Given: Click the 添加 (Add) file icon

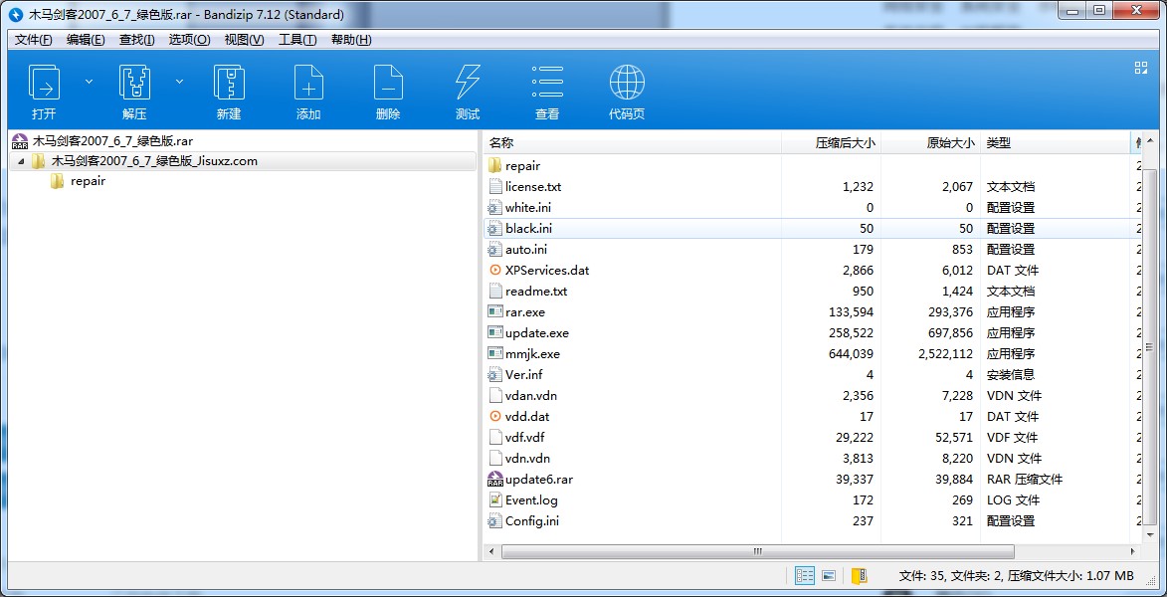Looking at the screenshot, I should pos(308,83).
